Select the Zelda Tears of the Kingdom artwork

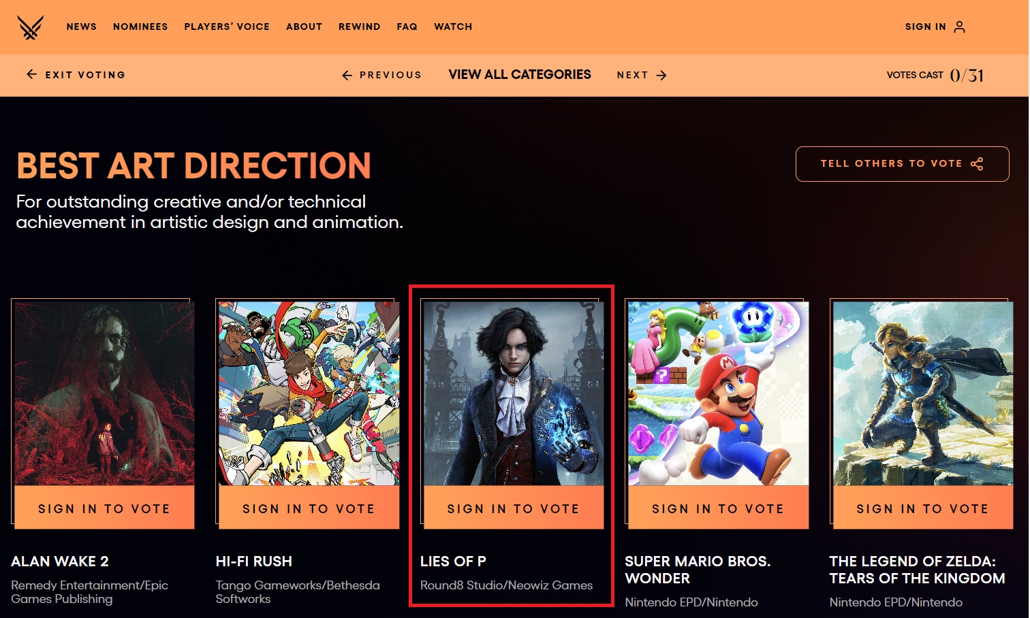pyautogui.click(x=922, y=393)
